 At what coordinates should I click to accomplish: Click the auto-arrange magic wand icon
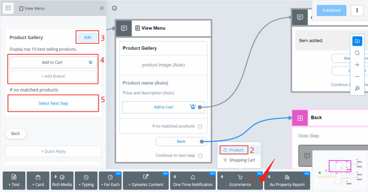point(357,88)
